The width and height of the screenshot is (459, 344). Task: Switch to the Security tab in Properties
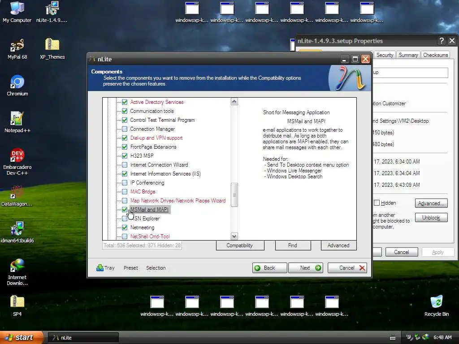click(x=385, y=55)
